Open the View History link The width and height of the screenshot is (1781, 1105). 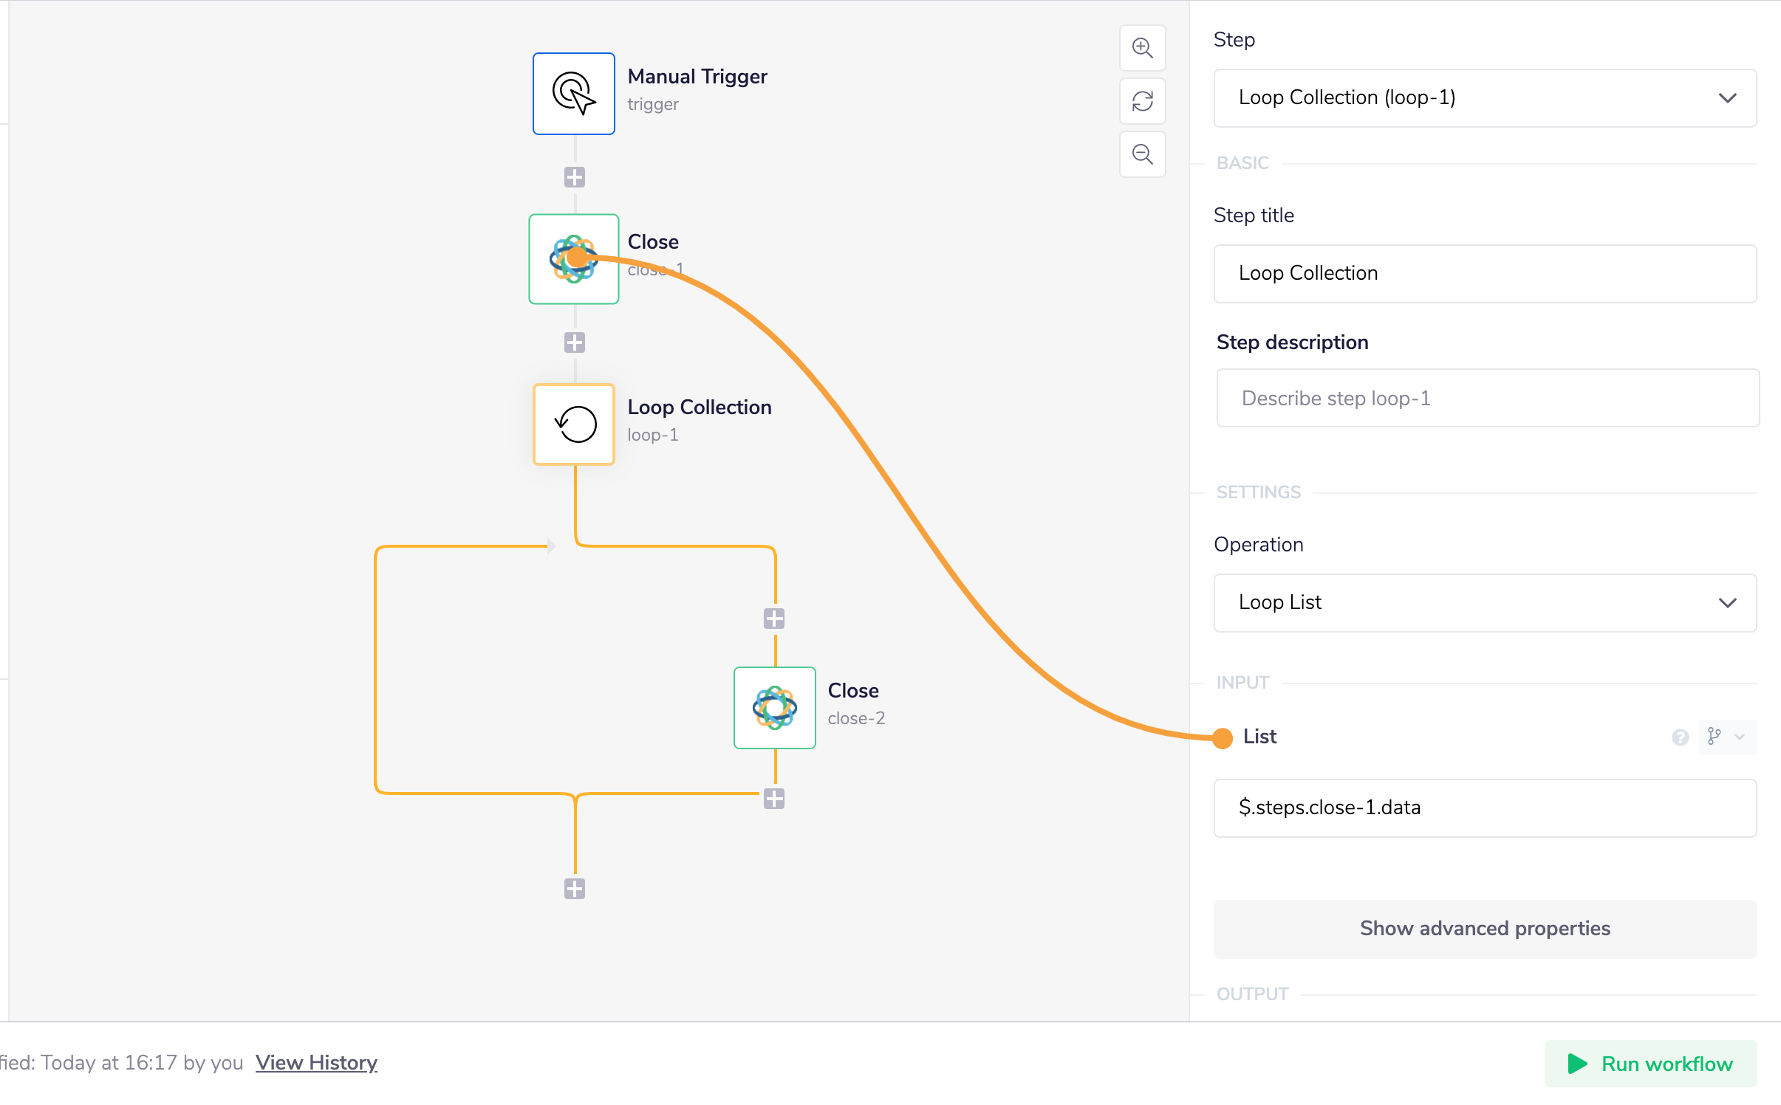click(316, 1063)
